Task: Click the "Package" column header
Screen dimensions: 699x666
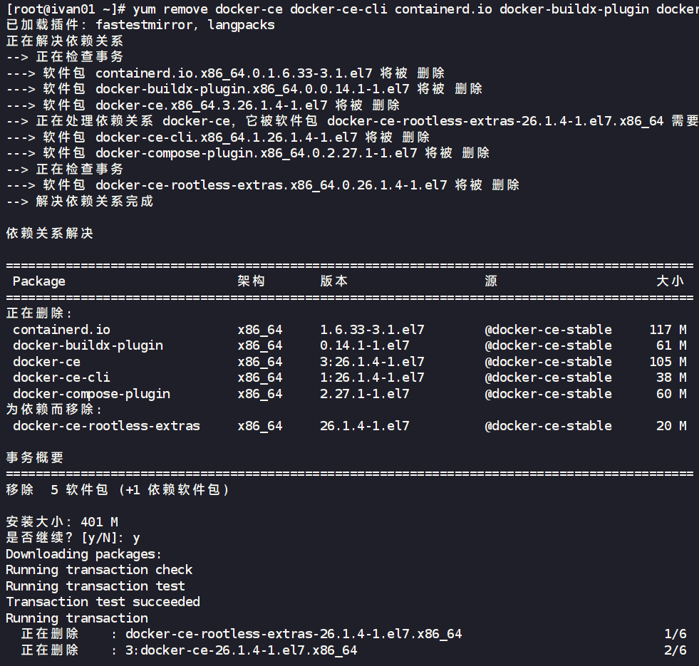Action: pos(38,281)
